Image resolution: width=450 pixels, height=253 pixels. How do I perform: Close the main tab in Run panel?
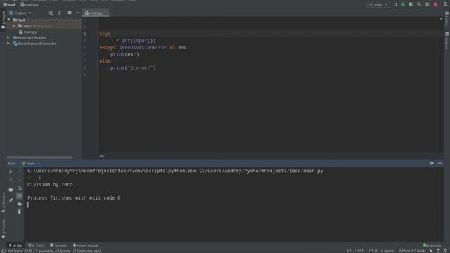[x=38, y=164]
